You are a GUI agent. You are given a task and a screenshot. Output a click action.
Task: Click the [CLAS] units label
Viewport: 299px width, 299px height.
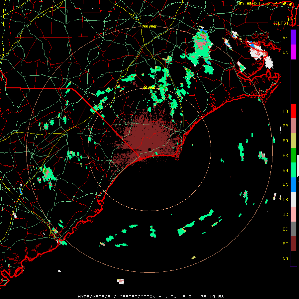281,23
